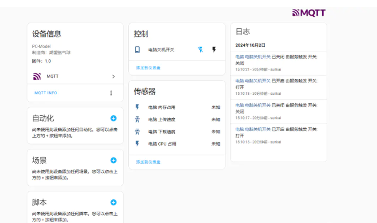Open log entry link at 15:10:15
The width and height of the screenshot is (377, 223).
tap(253, 129)
